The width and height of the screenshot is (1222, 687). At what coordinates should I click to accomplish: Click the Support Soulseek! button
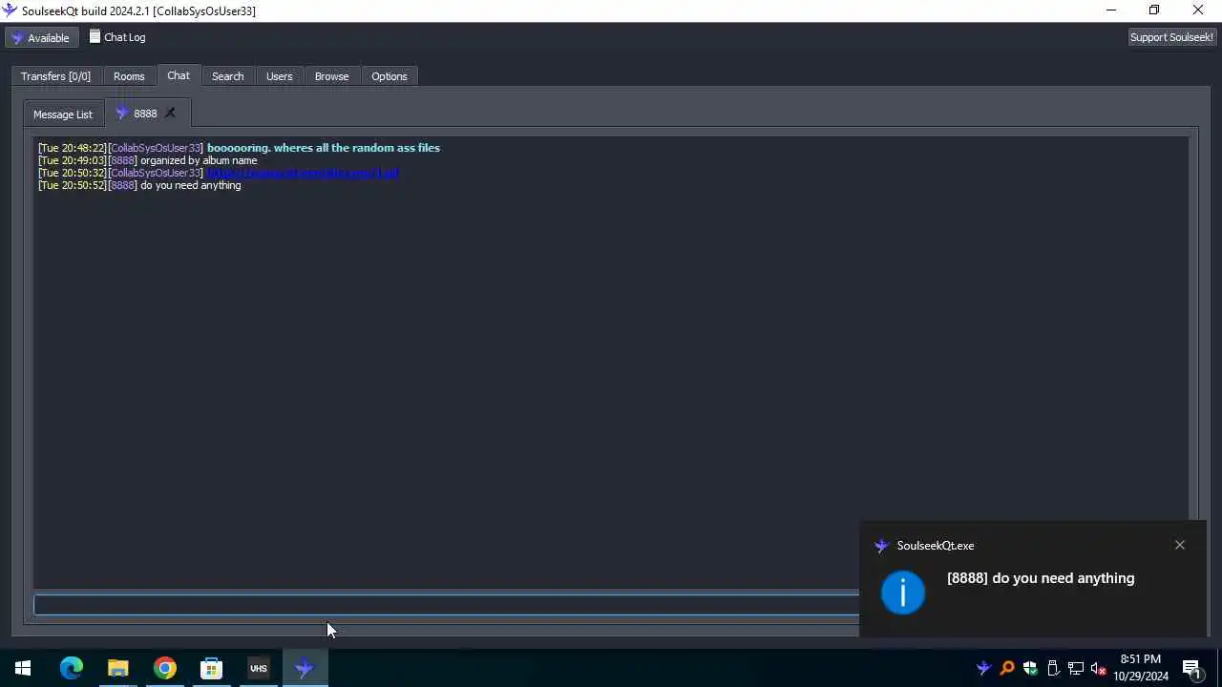pyautogui.click(x=1171, y=37)
